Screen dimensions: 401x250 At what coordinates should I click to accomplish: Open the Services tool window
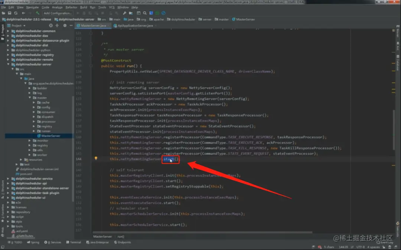(x=52, y=242)
